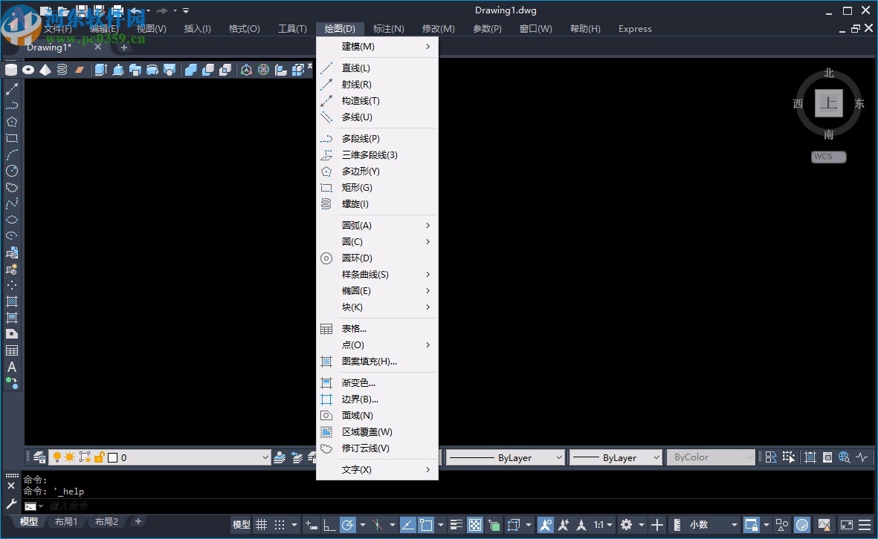Select the Helix icon on the modeling toolbar
This screenshot has height=539, width=878.
(x=62, y=69)
